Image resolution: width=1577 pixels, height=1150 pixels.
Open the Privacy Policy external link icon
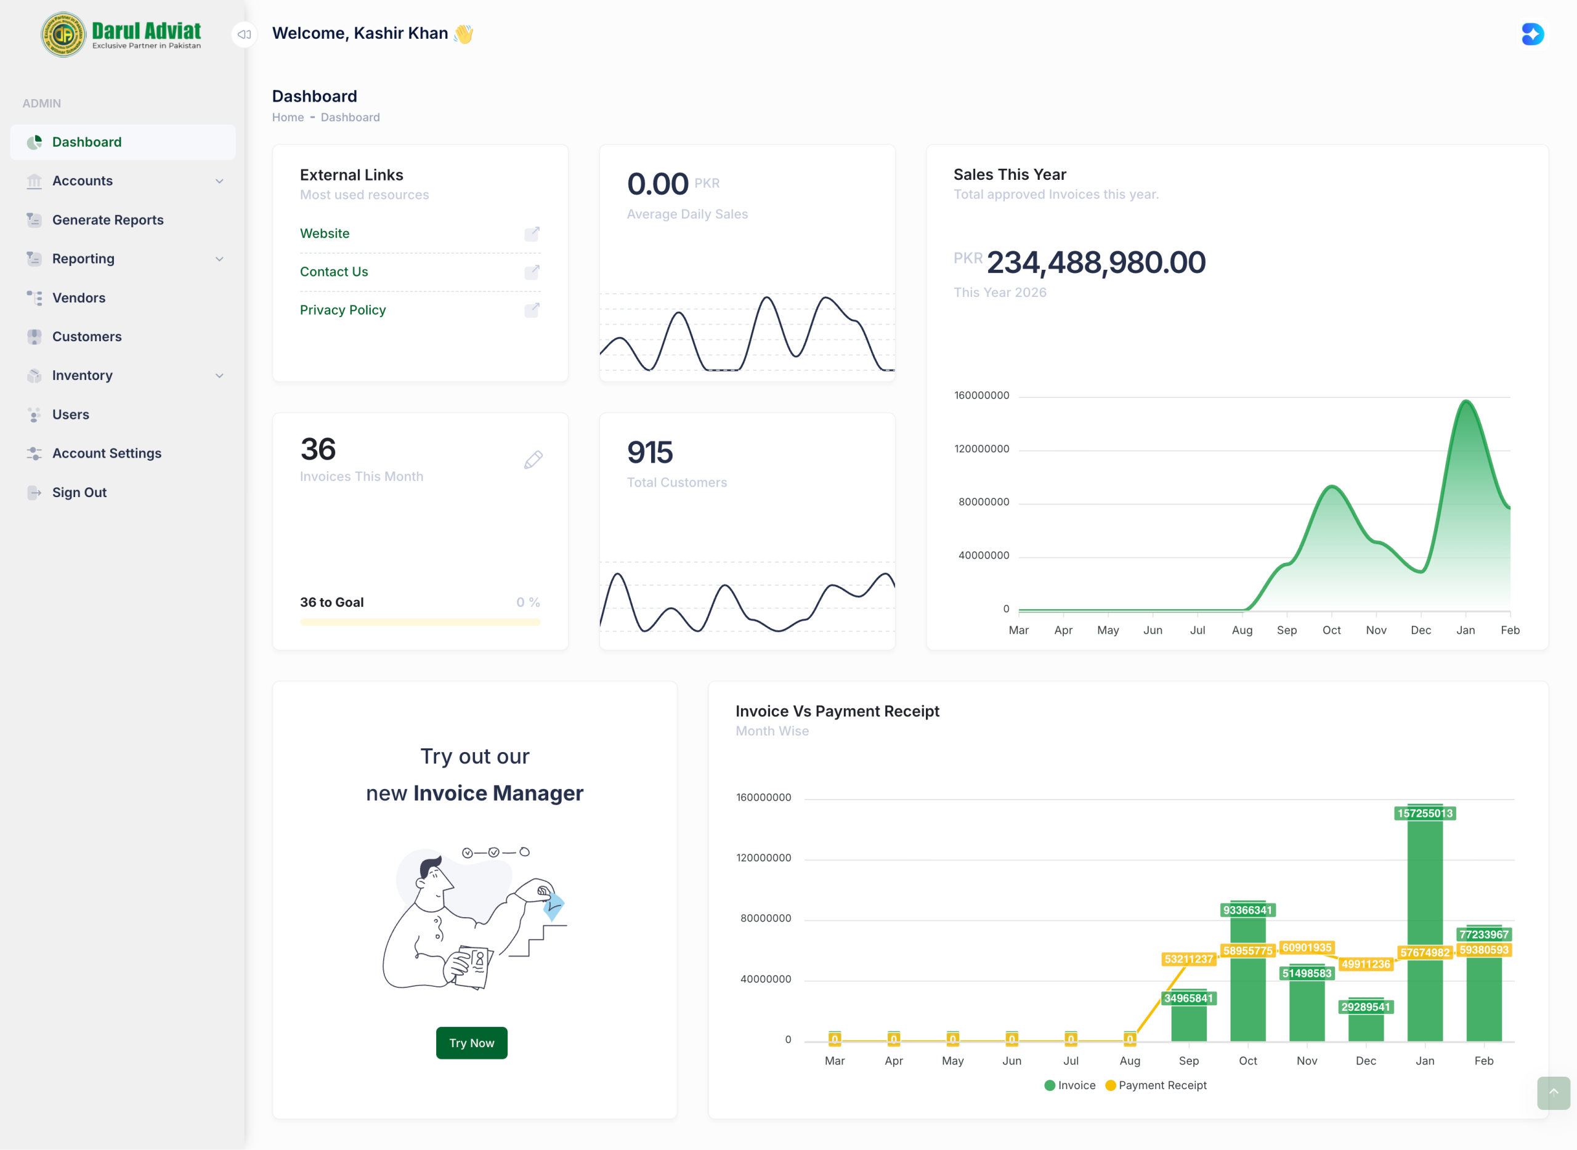point(532,310)
